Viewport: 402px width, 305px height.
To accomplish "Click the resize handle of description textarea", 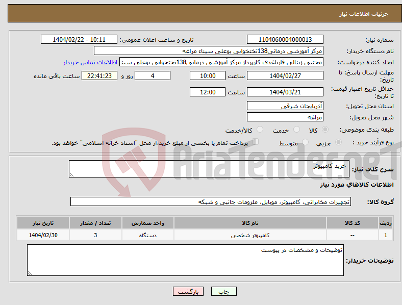I will (x=71, y=175).
